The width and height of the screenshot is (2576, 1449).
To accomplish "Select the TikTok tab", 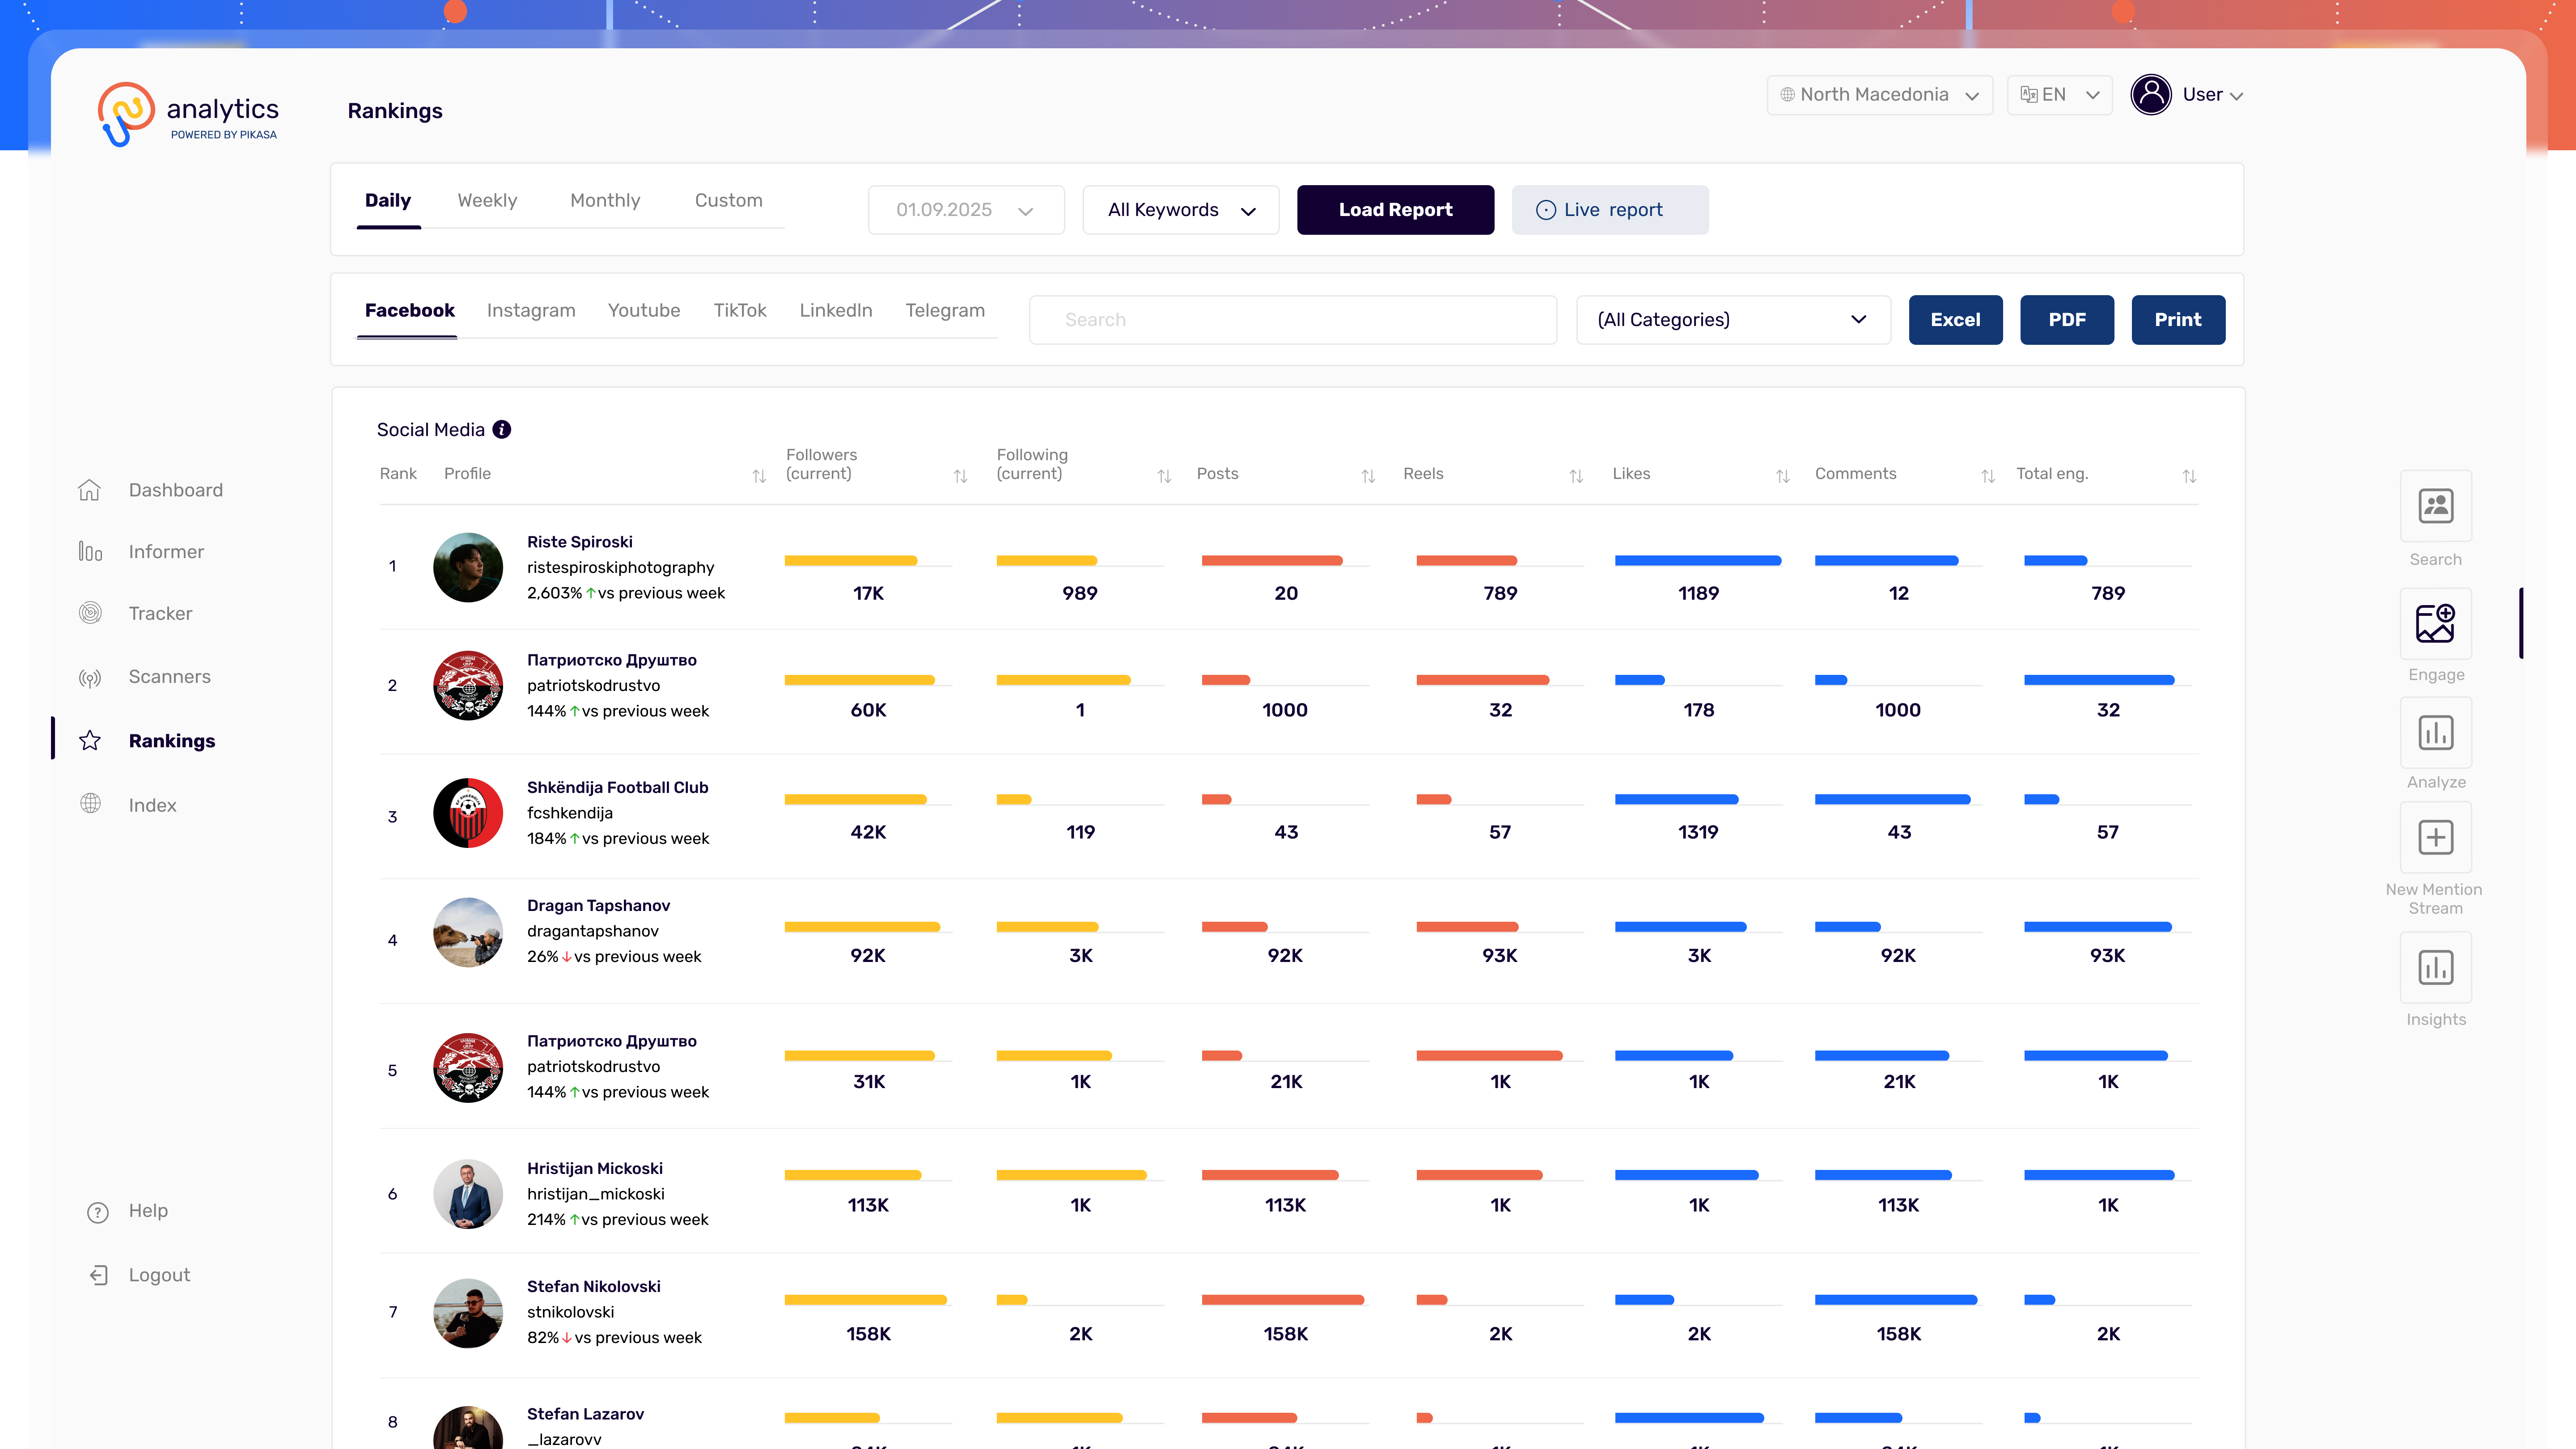I will point(740,311).
